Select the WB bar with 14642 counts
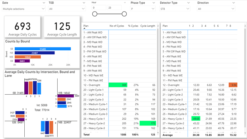 tap(28, 57)
